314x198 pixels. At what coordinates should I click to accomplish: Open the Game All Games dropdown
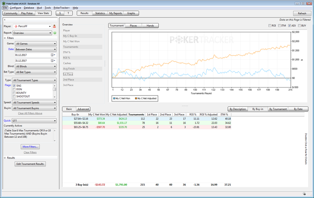click(x=36, y=44)
